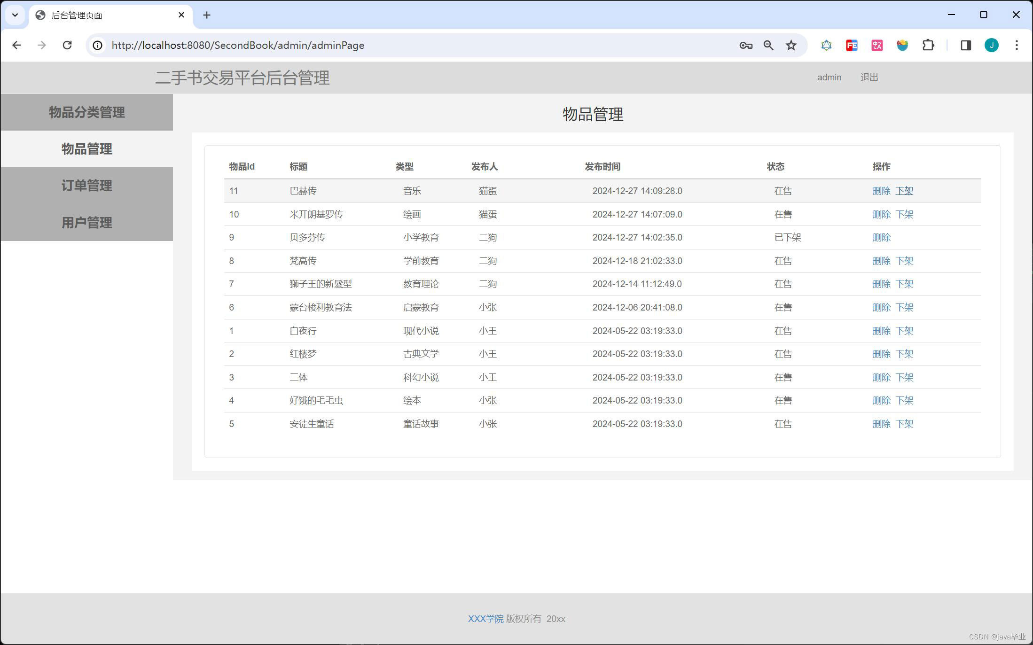Open 物品分类管理 in the sidebar
1033x645 pixels.
click(x=87, y=112)
